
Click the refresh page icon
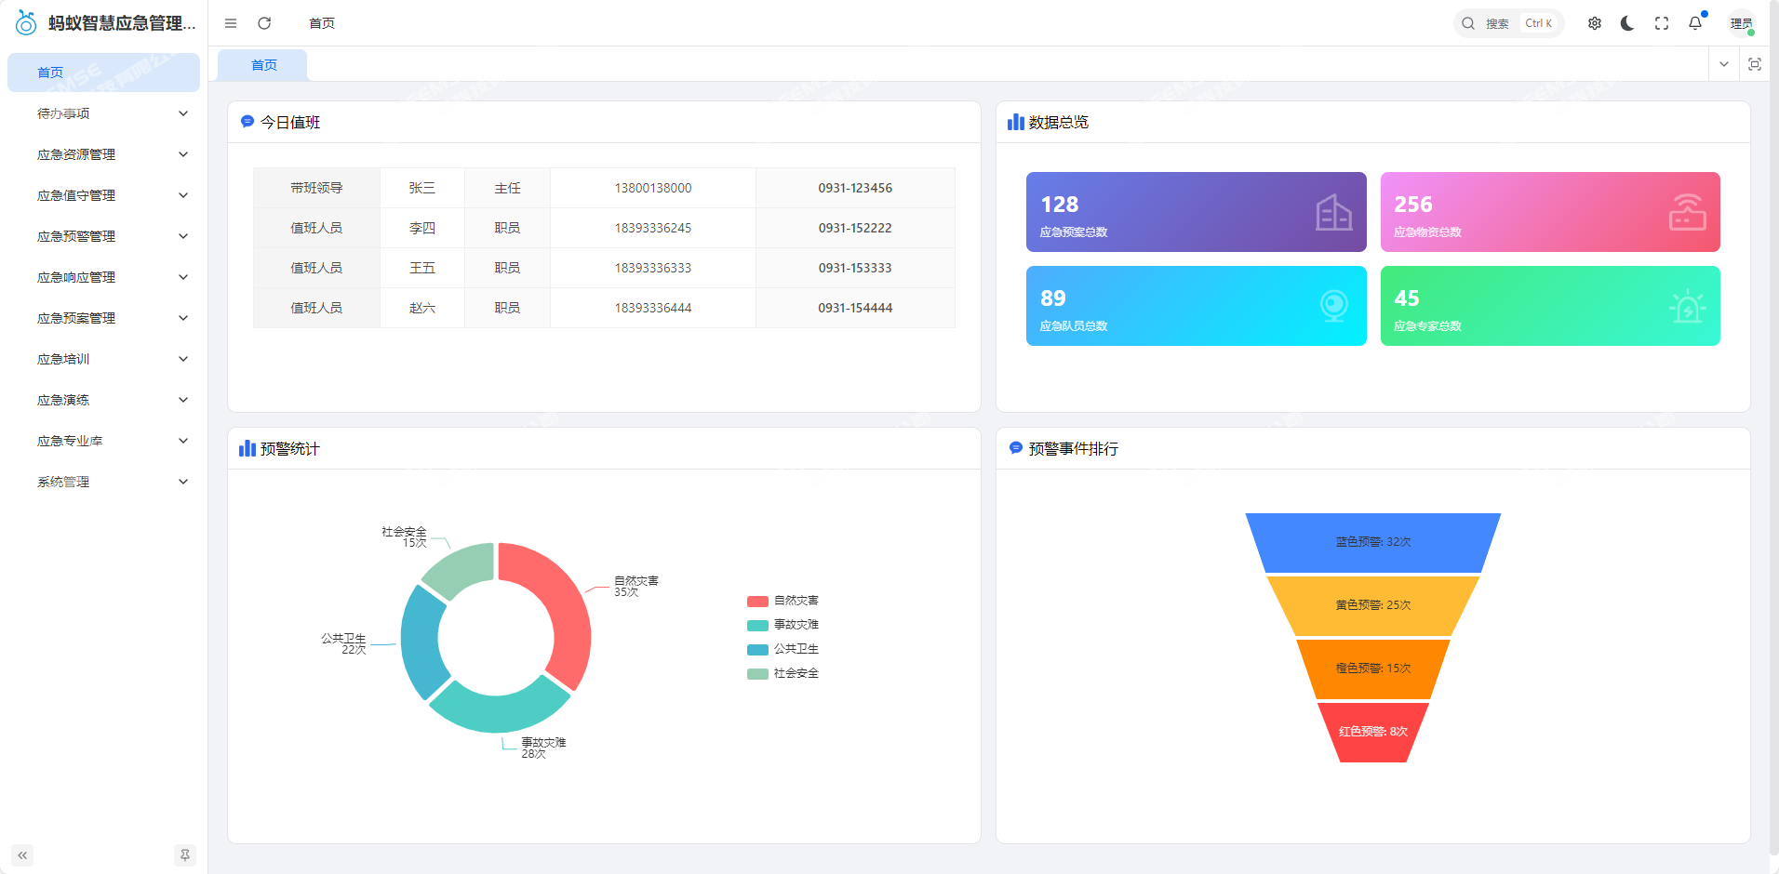coord(264,23)
